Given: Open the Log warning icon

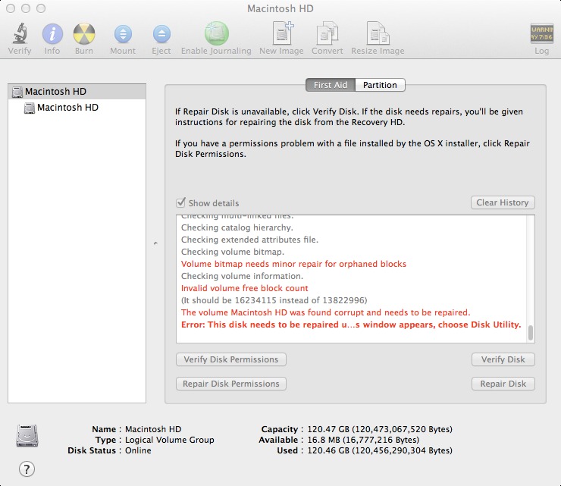Looking at the screenshot, I should [541, 33].
